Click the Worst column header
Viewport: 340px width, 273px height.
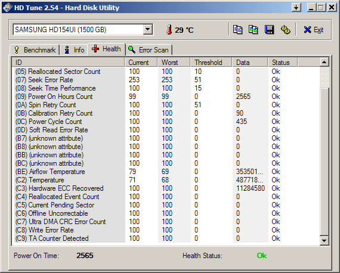pos(174,63)
